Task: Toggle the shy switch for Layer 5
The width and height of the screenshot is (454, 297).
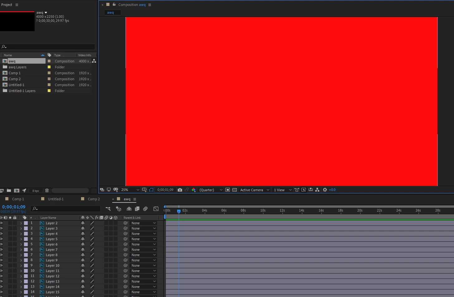Action: coord(83,239)
